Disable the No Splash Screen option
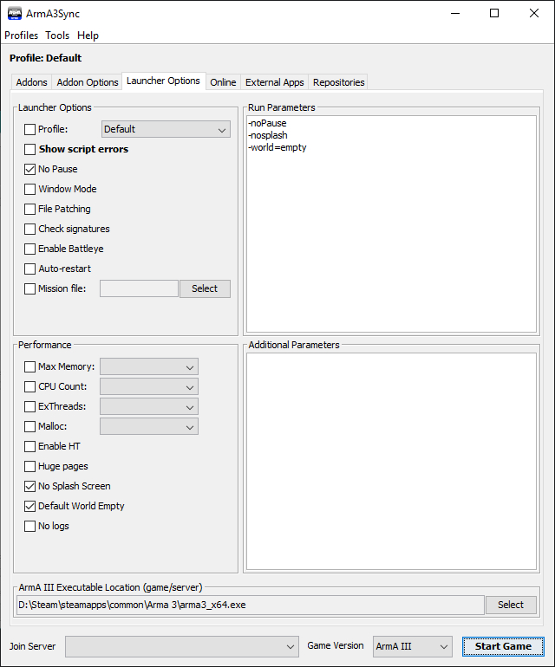555x667 pixels. tap(30, 486)
